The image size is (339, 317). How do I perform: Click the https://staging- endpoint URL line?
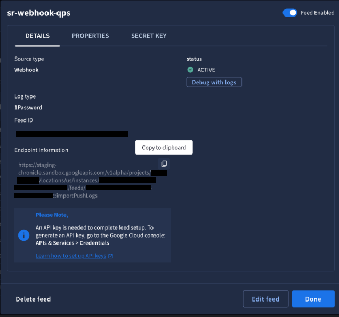click(x=37, y=165)
